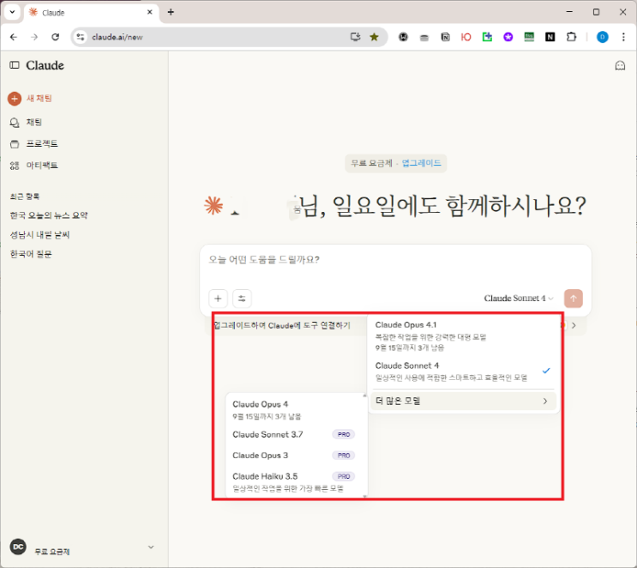Image resolution: width=637 pixels, height=568 pixels.
Task: Open the 프로젝트 section in the sidebar
Action: pyautogui.click(x=33, y=144)
